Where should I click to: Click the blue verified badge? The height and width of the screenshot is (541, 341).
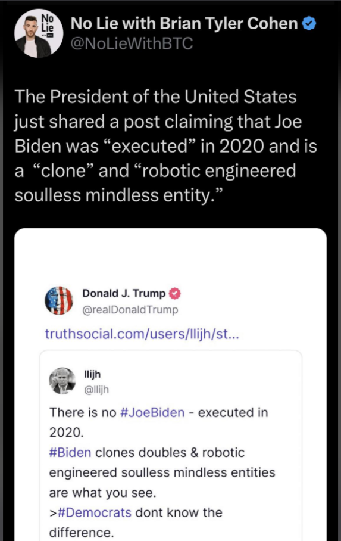point(309,24)
